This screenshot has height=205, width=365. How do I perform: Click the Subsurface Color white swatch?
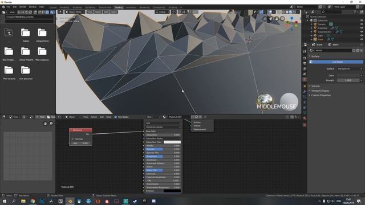(x=172, y=142)
